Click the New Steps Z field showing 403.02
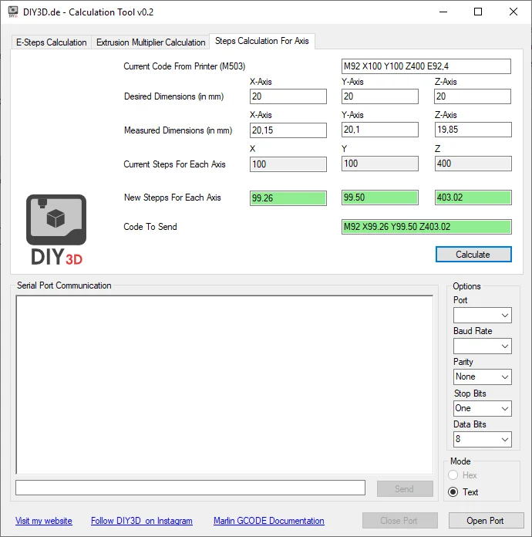This screenshot has height=537, width=532. click(x=473, y=198)
